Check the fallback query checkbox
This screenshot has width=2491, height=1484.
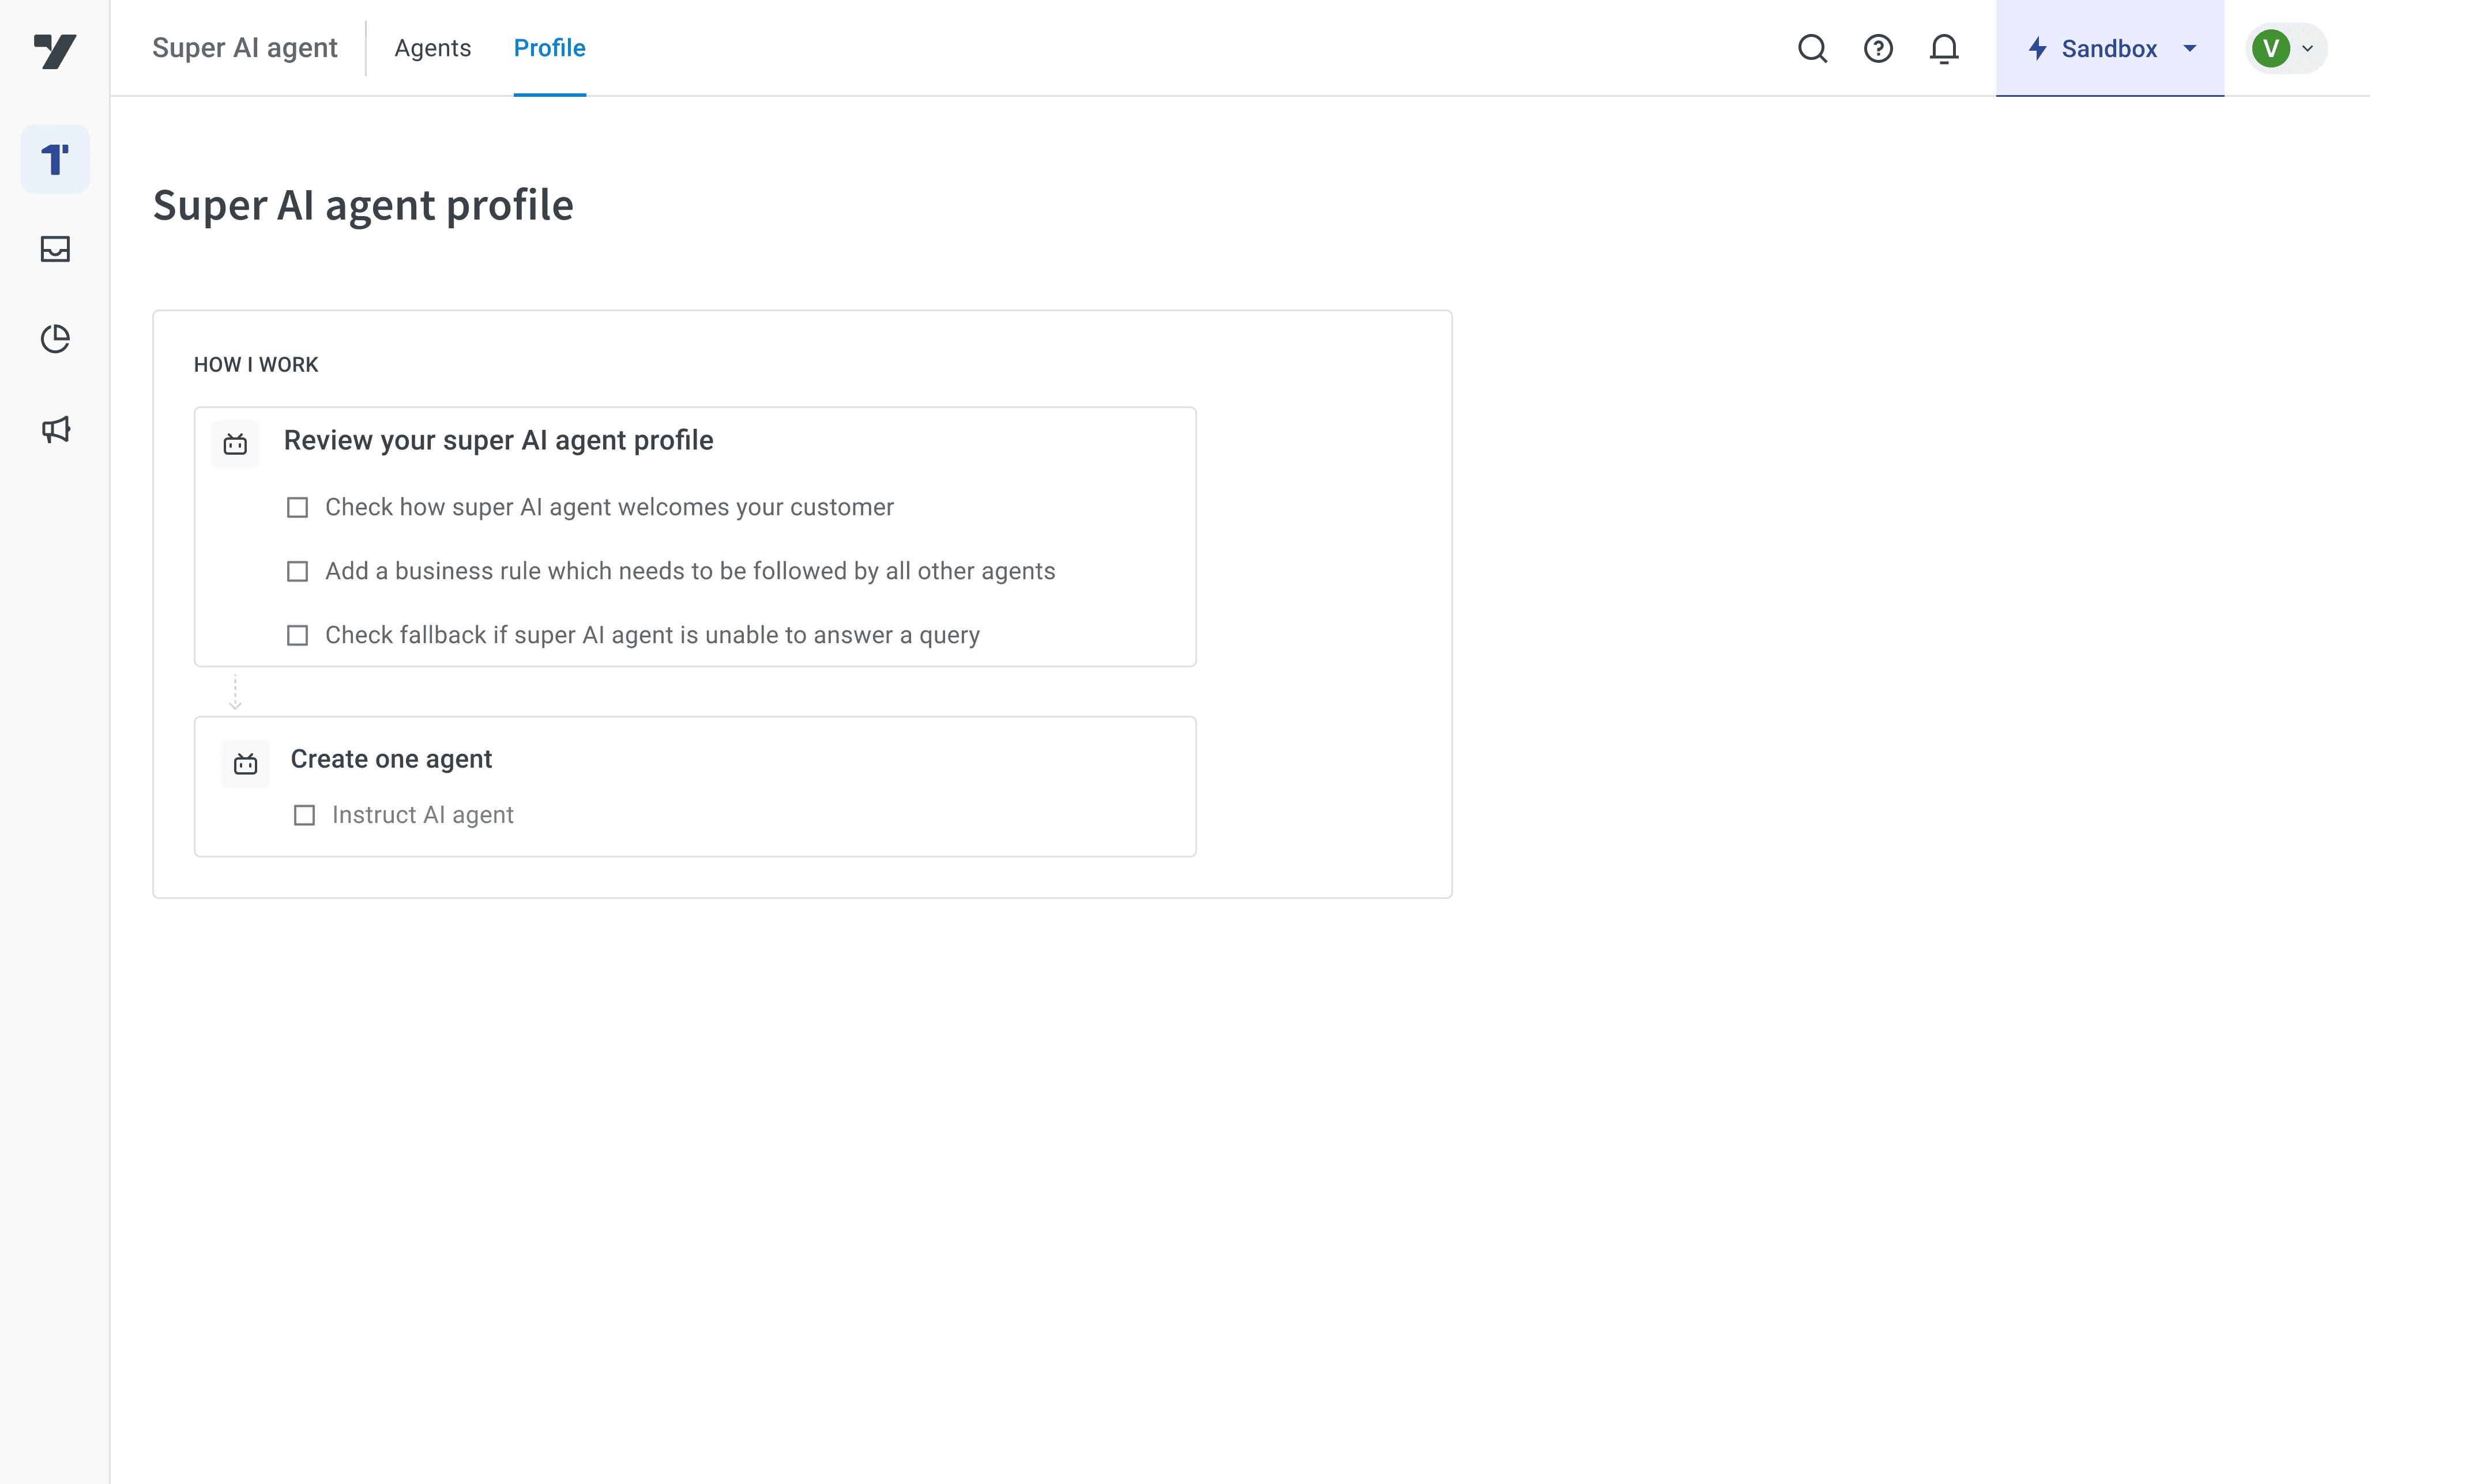pos(297,635)
